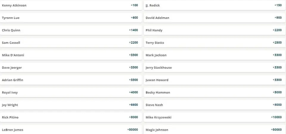The width and height of the screenshot is (286, 134).
Task: Select Jerry Stackhouse +3300 bet
Action: pos(214,67)
